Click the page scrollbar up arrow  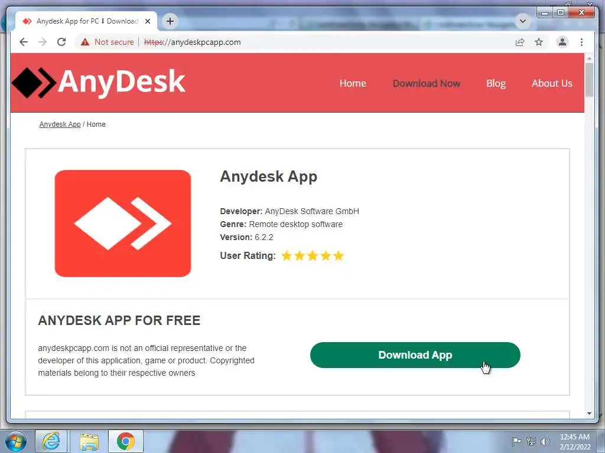pos(589,58)
